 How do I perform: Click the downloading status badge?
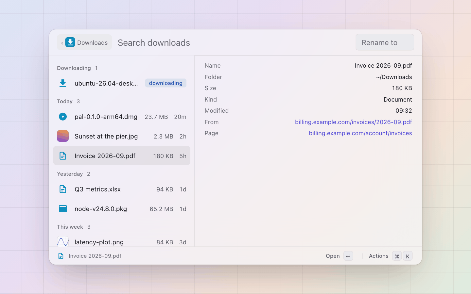(x=166, y=83)
